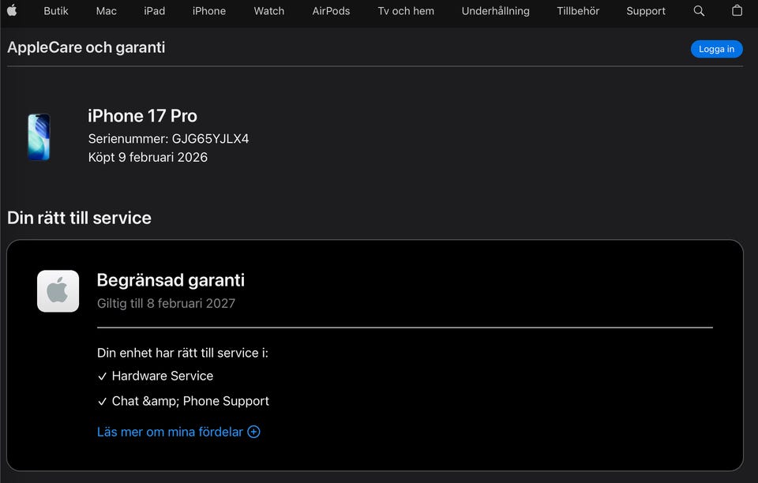Open Tv och hem menu
This screenshot has width=758, height=483.
click(406, 11)
